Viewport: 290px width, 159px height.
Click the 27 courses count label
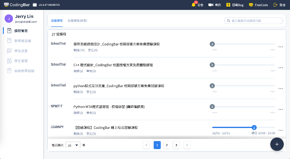tap(59, 34)
